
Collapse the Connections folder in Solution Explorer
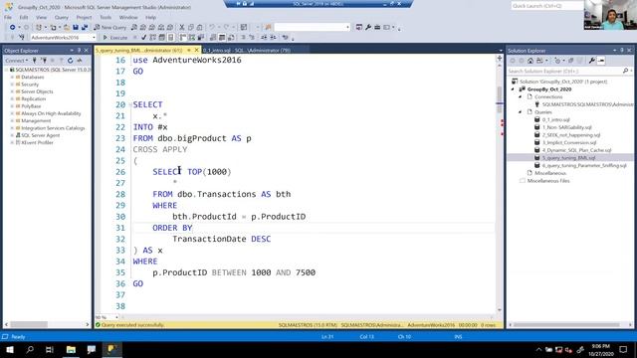(x=521, y=97)
